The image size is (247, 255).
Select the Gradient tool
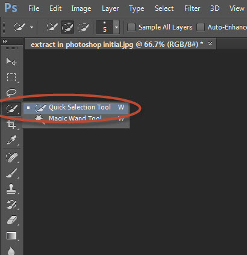click(11, 236)
